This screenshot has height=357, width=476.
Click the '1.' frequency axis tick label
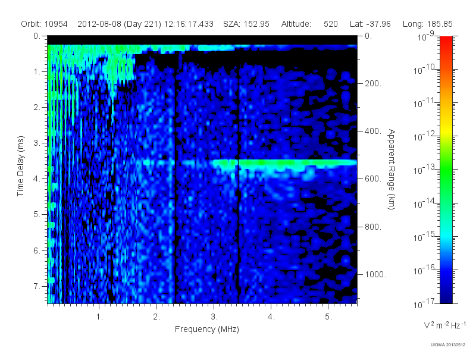(x=99, y=317)
